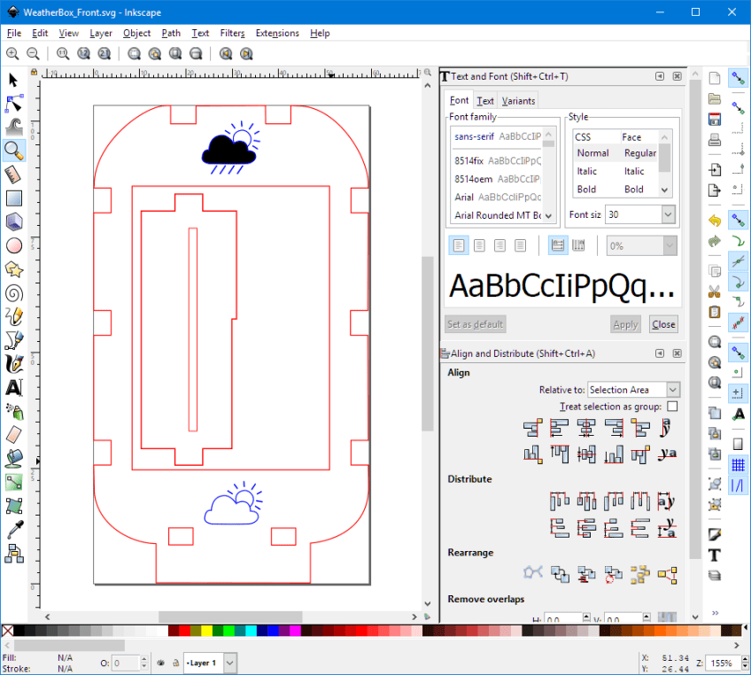Click the Save document icon in right toolbar
This screenshot has width=751, height=675.
tap(714, 119)
